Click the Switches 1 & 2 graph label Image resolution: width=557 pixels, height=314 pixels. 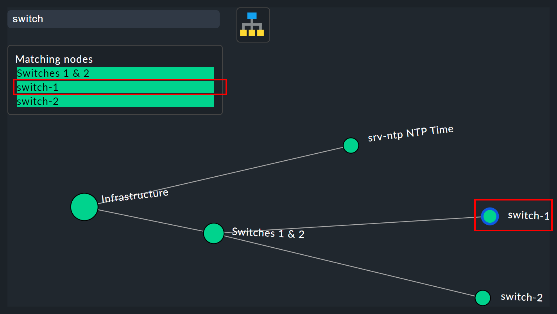click(268, 233)
